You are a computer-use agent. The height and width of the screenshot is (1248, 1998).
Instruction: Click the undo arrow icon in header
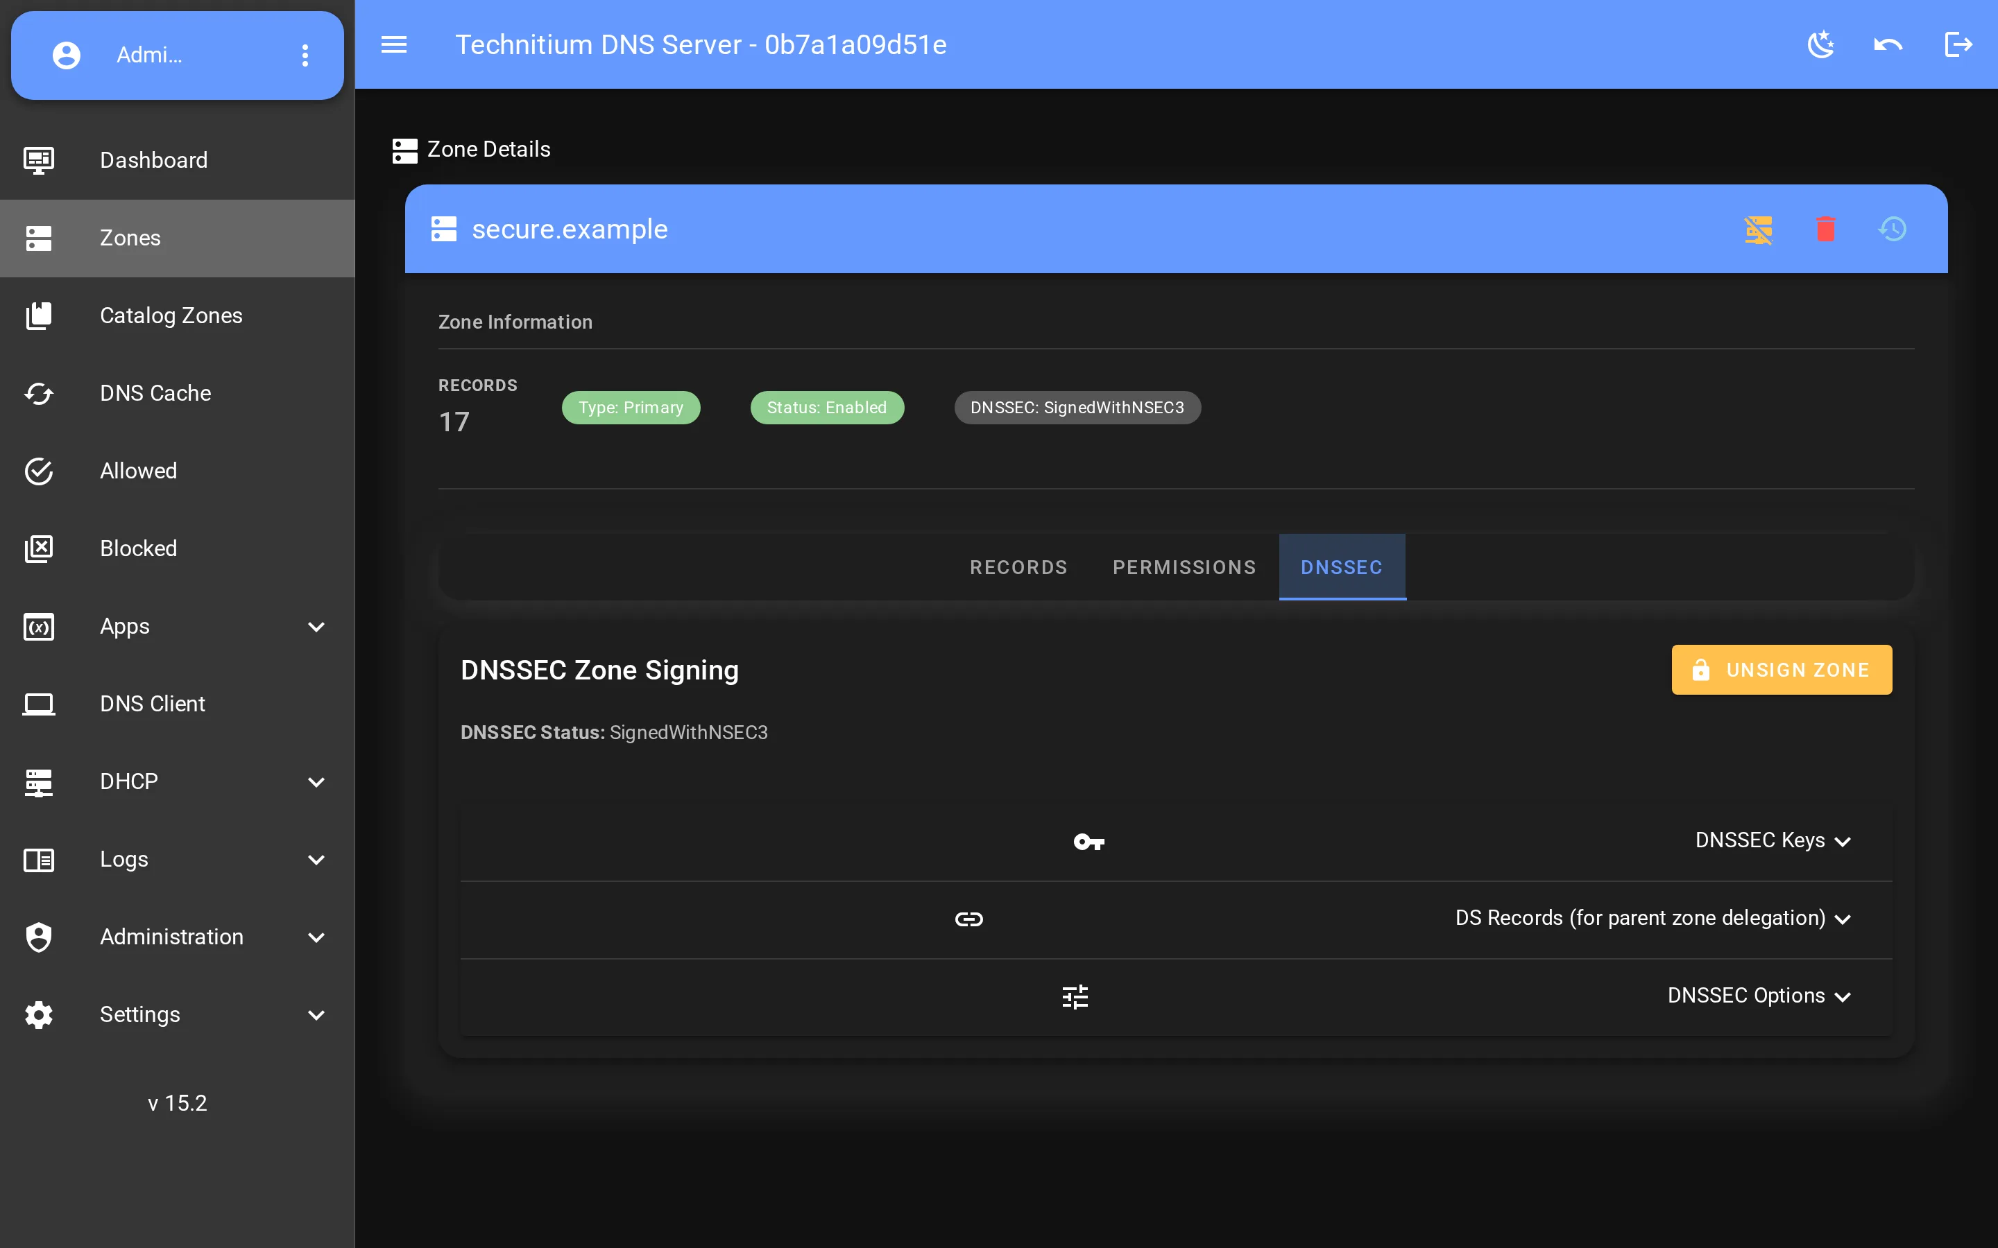pyautogui.click(x=1888, y=44)
